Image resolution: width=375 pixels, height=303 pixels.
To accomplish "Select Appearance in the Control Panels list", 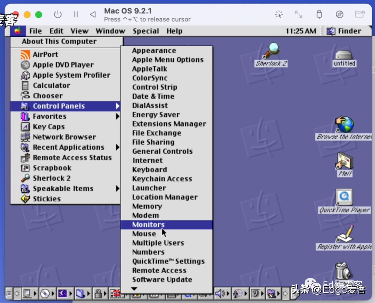I will click(154, 50).
